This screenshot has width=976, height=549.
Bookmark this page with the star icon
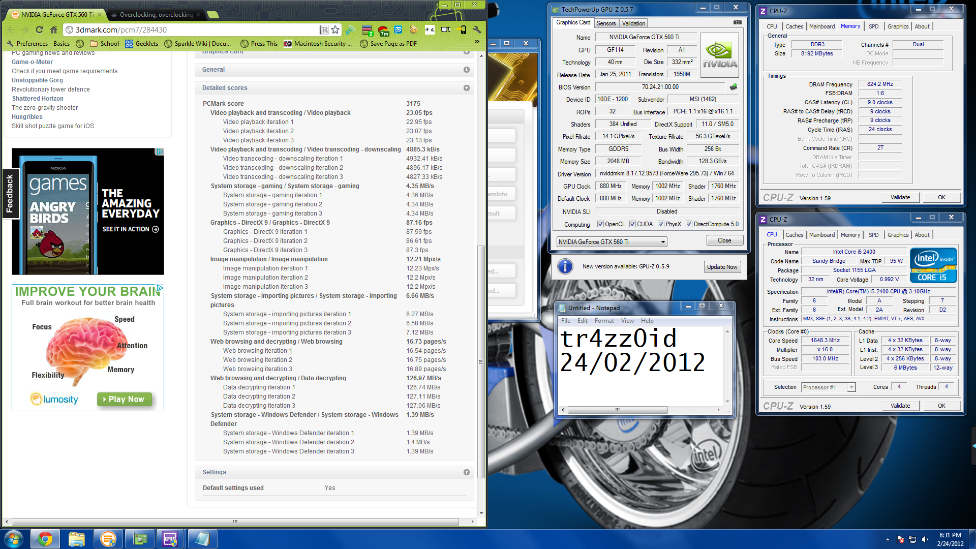coord(335,30)
